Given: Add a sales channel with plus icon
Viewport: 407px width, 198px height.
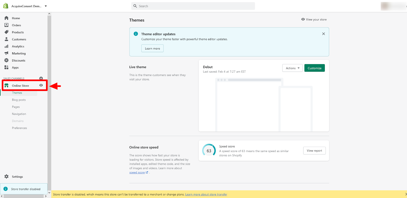Looking at the screenshot, I should 41,78.
